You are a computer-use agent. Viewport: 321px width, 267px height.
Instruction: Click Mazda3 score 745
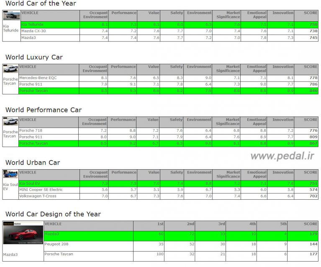(313, 38)
